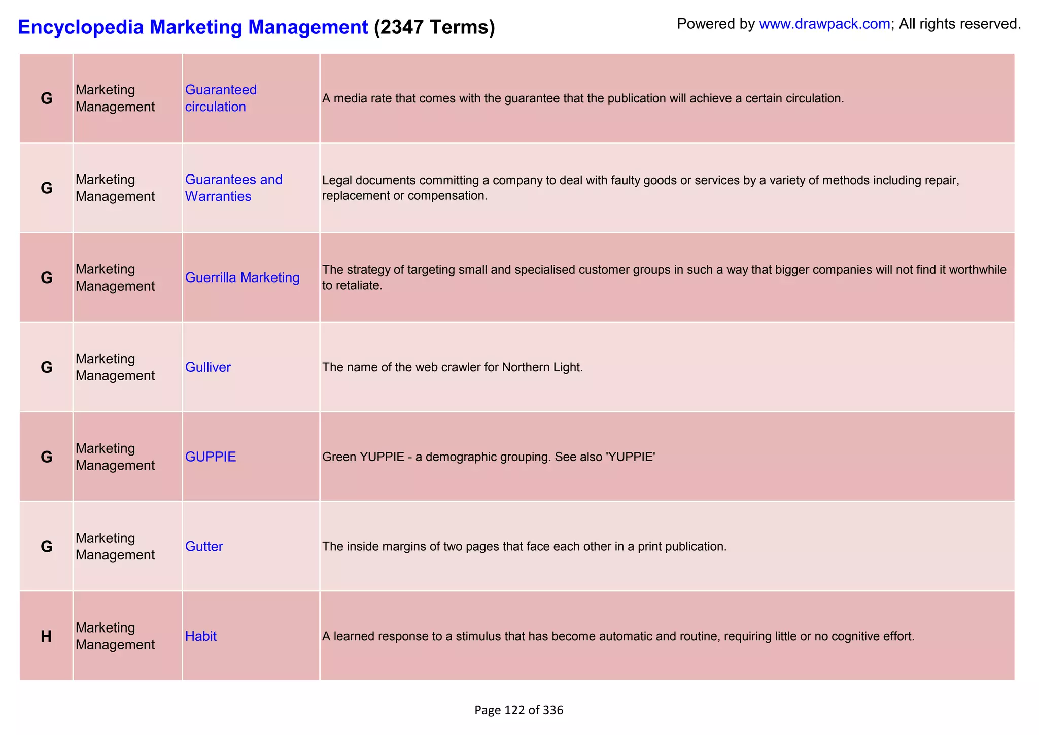Click Marketing Management category in Gulliver row

click(115, 367)
